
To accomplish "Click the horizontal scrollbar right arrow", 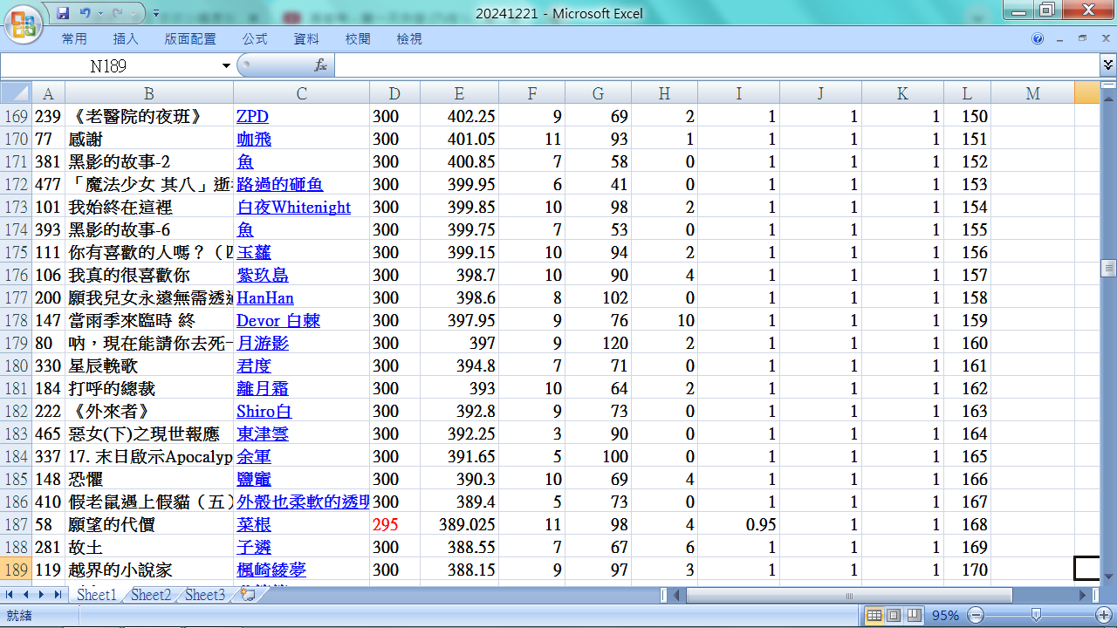I will pyautogui.click(x=1083, y=595).
